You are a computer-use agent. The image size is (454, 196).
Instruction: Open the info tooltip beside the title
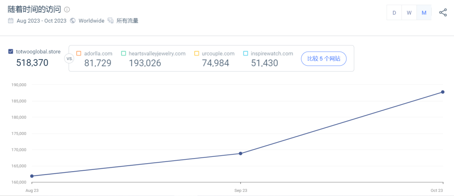[x=67, y=9]
